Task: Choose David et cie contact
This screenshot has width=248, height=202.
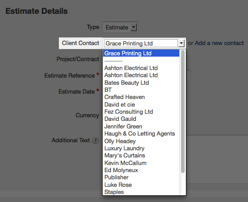Action: click(x=141, y=104)
